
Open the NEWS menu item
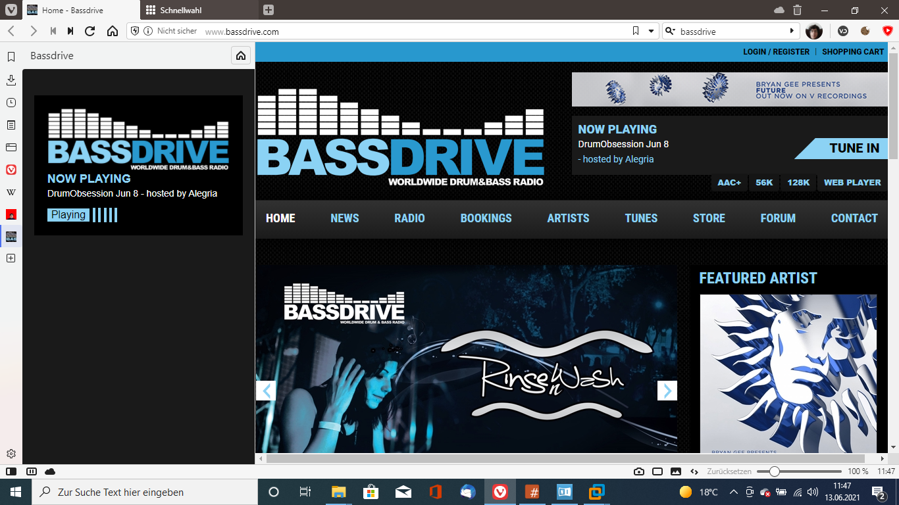coord(345,218)
